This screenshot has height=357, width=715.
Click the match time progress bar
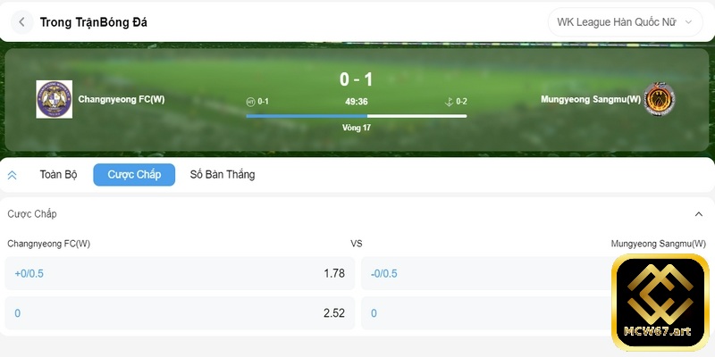(x=356, y=115)
